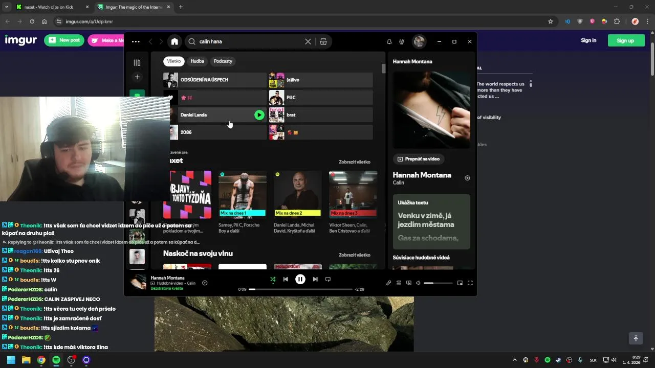Open Your Library sidebar icon

[137, 62]
